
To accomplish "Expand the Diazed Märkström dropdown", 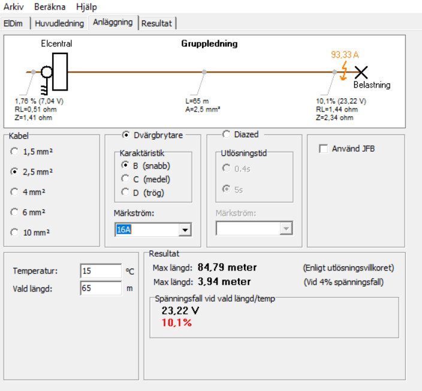I will [287, 228].
